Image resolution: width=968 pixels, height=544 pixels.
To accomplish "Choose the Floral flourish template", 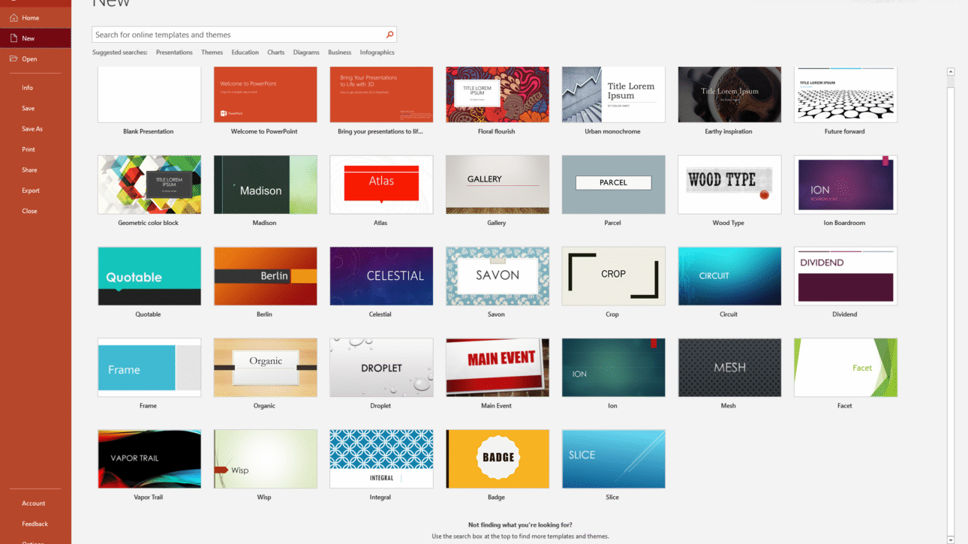I will point(498,95).
